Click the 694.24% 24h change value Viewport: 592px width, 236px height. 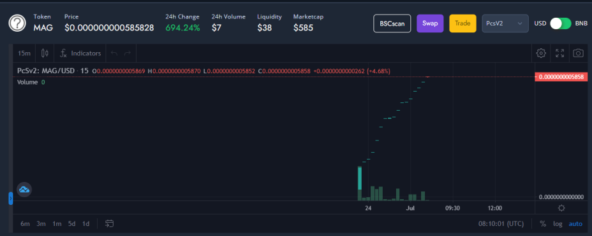pyautogui.click(x=182, y=27)
